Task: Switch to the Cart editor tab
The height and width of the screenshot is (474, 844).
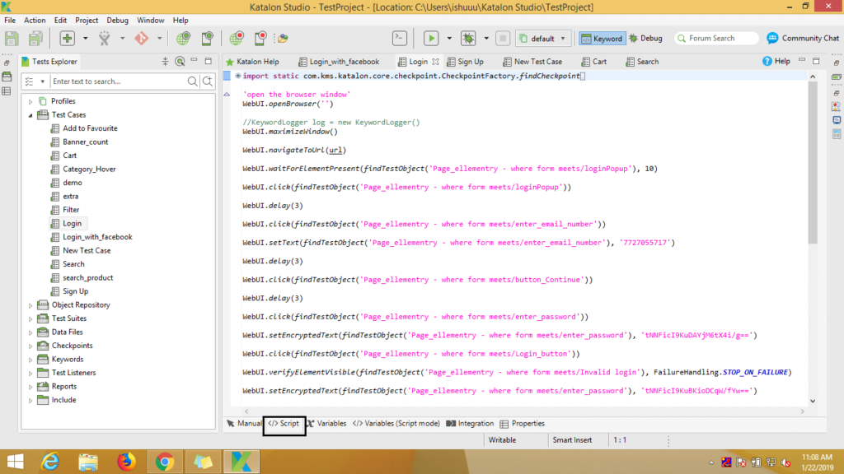Action: click(593, 61)
